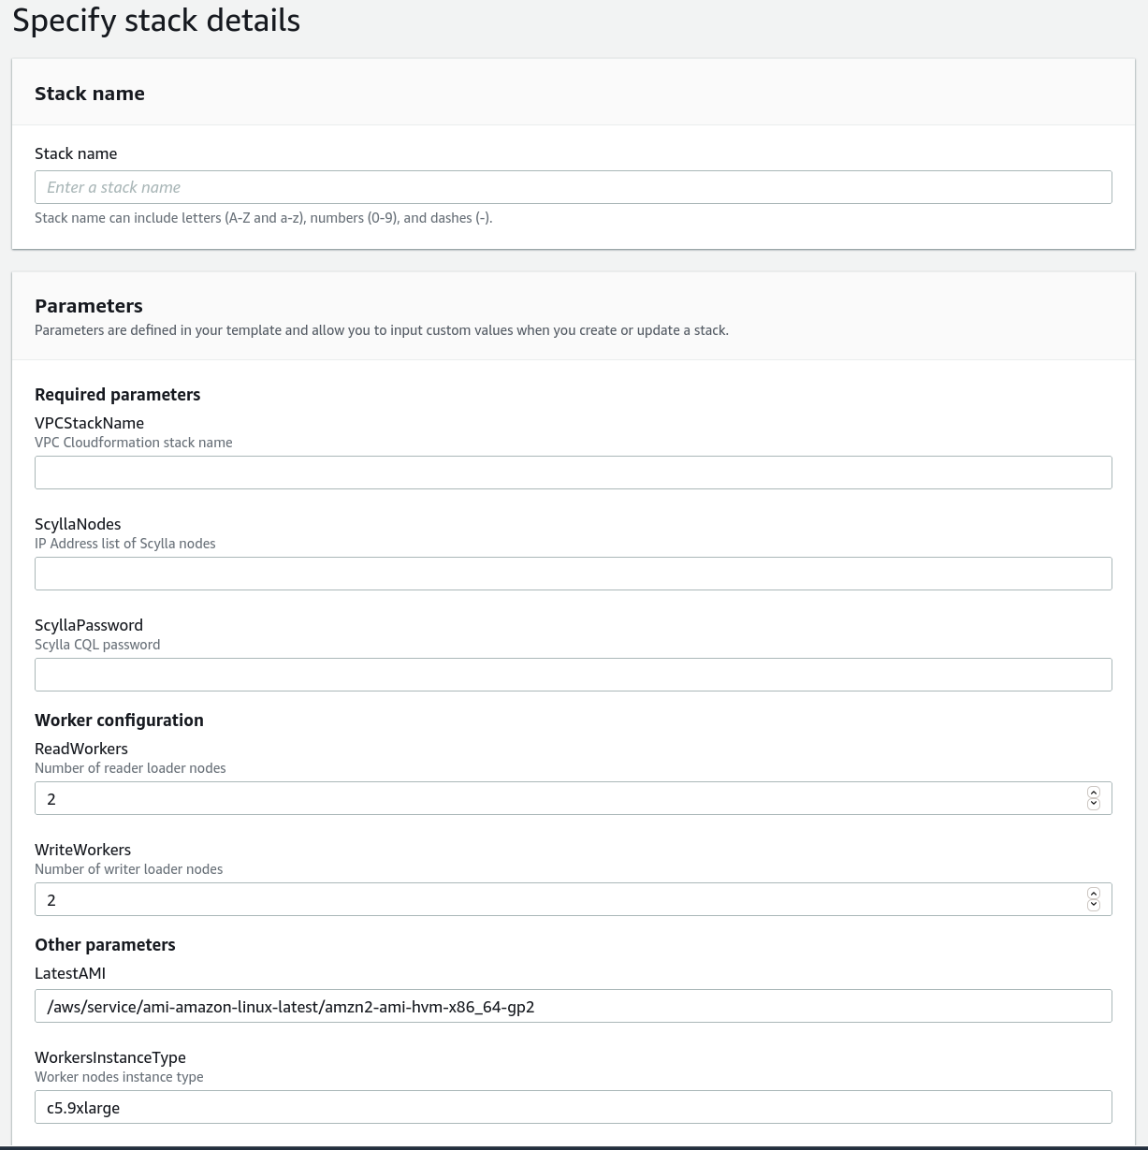This screenshot has width=1148, height=1150.
Task: Click into the ScyllaNodes IP list field
Action: click(x=573, y=574)
